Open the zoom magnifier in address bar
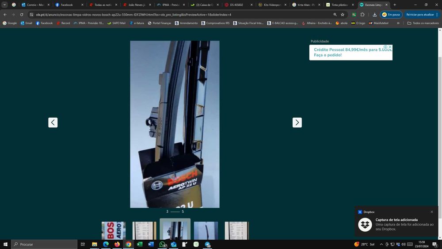442x249 pixels. pyautogui.click(x=335, y=15)
